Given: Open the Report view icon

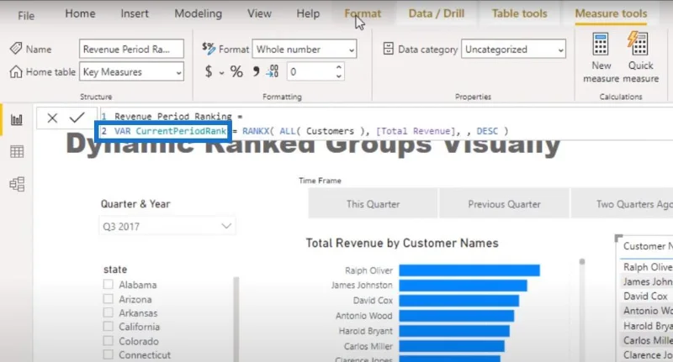Looking at the screenshot, I should click(16, 119).
